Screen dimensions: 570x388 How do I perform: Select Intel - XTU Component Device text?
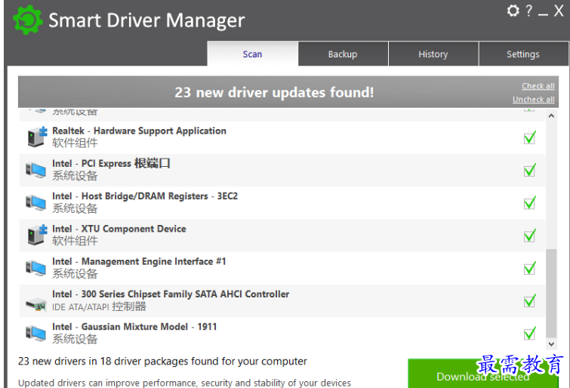click(x=119, y=229)
